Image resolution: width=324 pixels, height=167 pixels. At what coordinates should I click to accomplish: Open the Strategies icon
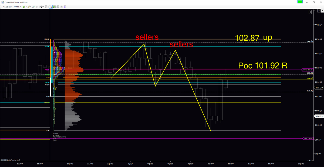61,7
